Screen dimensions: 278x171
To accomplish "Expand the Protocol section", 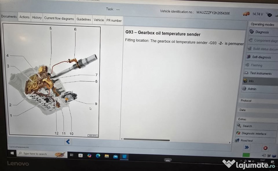I will coord(246,101).
